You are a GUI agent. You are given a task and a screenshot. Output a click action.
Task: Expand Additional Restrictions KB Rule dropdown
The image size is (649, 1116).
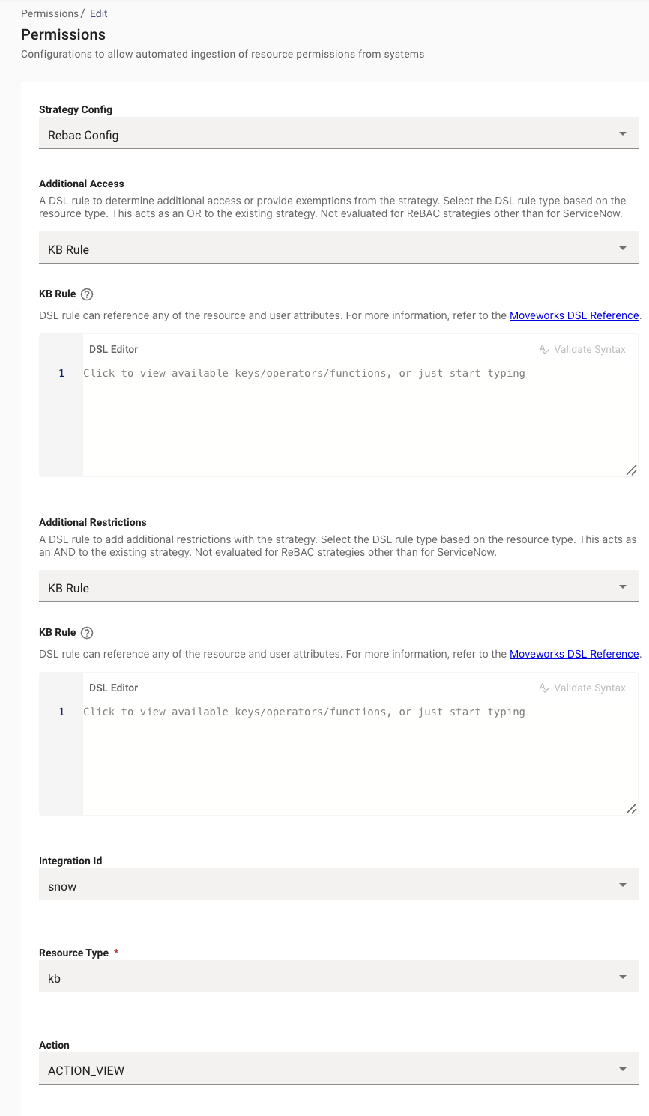click(339, 588)
